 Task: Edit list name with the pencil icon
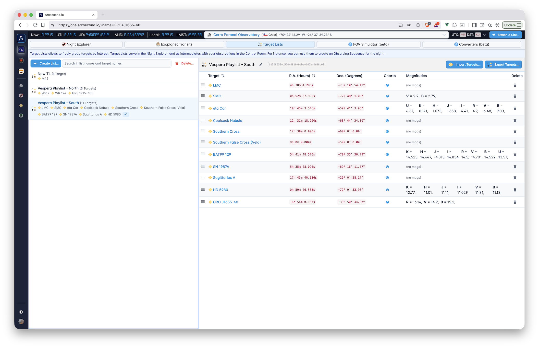pyautogui.click(x=261, y=65)
